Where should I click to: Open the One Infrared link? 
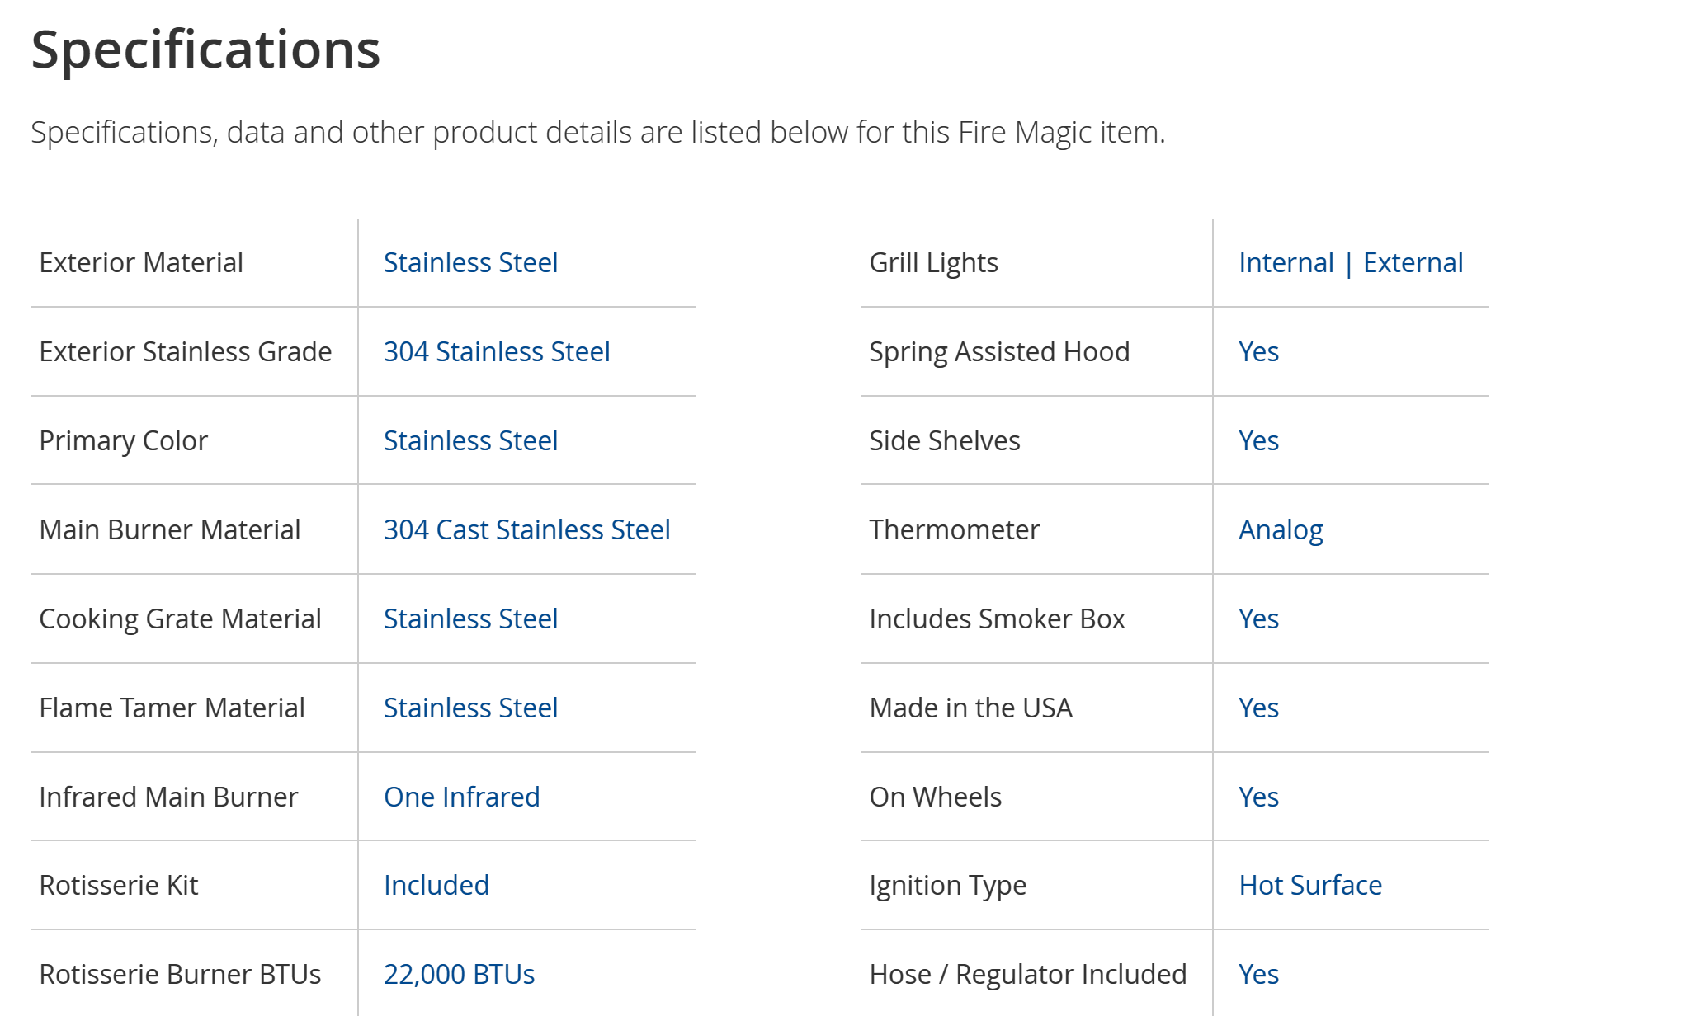(461, 797)
